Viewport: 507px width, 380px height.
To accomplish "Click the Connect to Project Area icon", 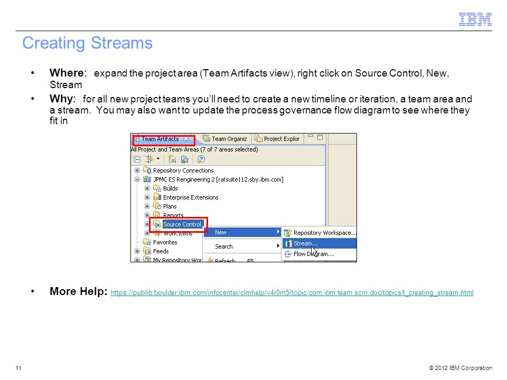I will 172,159.
